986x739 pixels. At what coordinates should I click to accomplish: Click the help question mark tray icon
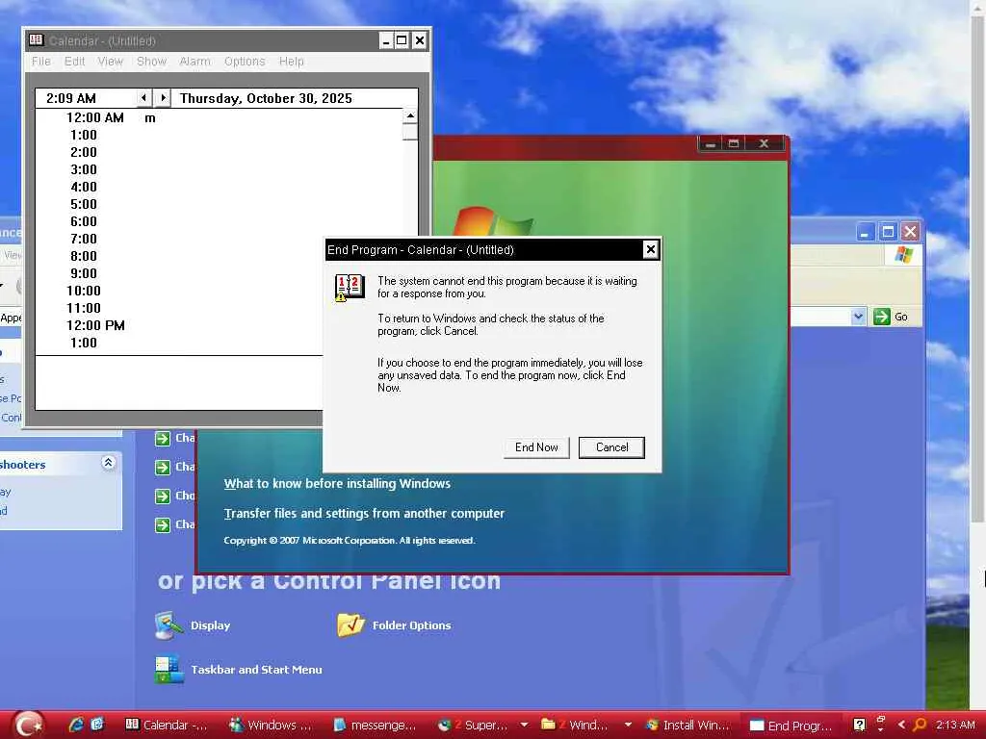click(x=860, y=726)
